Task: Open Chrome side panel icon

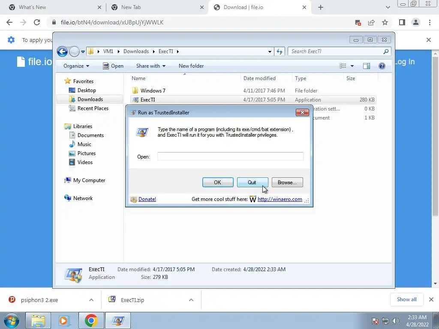Action: coord(402,22)
